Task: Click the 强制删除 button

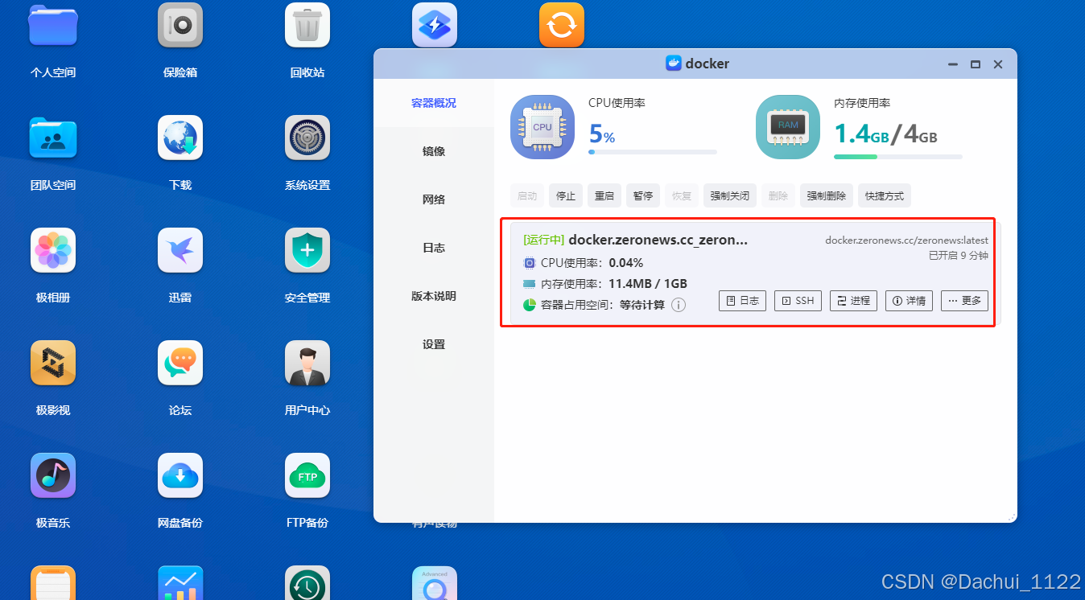Action: (x=827, y=195)
